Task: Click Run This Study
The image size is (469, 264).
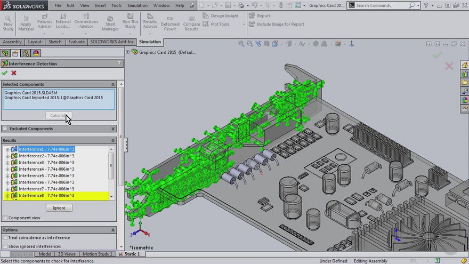Action: (130, 21)
